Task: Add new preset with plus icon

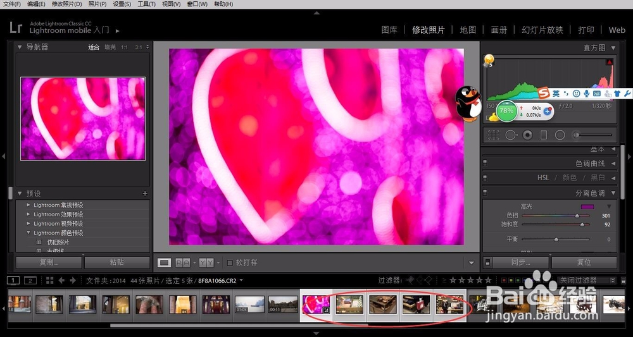Action: tap(145, 193)
